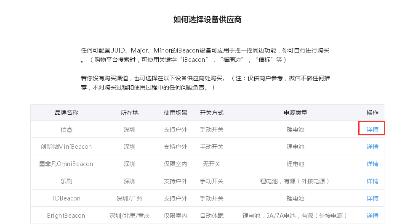397x224 pixels.
Task: Select the 佰睿 brand name cell
Action: point(67,129)
